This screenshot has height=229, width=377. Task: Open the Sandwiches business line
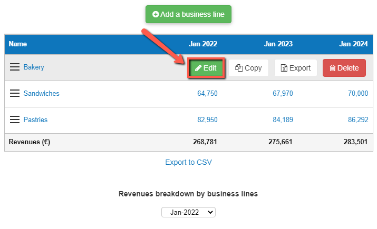(x=41, y=94)
